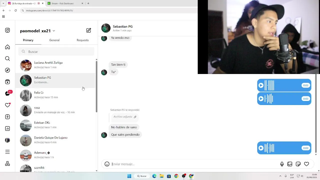
Task: Click Sebastian PG's header avatar picture
Action: (106, 28)
